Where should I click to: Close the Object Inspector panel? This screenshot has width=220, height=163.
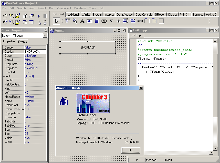[x=46, y=30]
